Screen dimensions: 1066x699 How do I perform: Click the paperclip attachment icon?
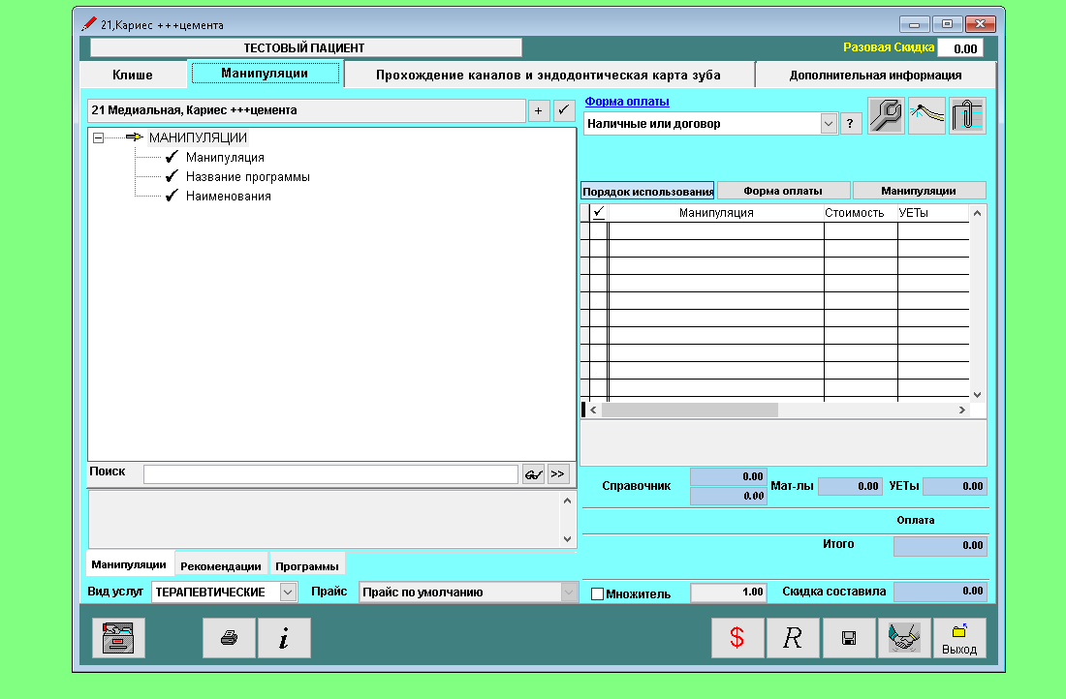967,116
